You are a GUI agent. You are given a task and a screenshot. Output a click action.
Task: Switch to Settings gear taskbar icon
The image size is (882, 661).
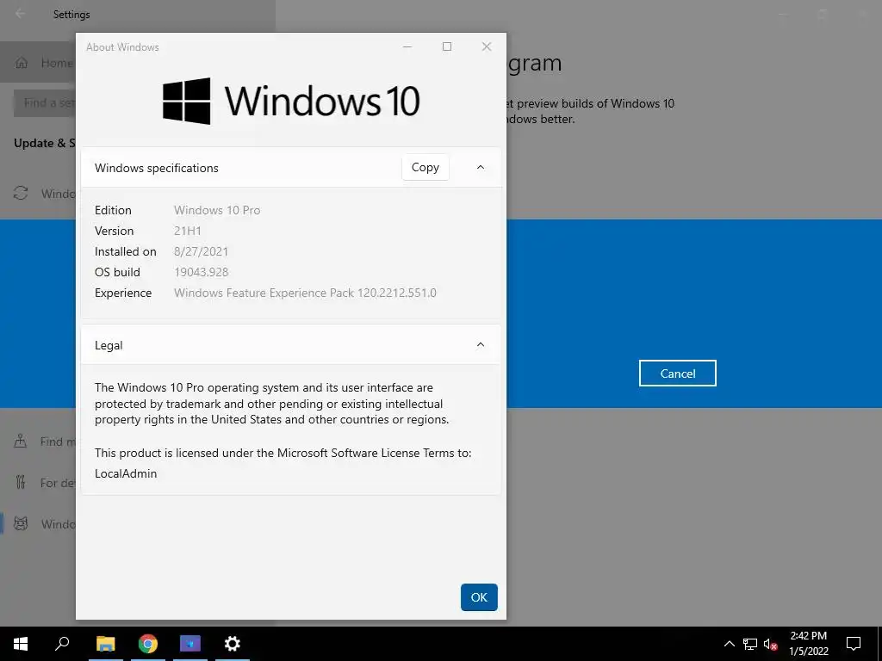point(233,644)
